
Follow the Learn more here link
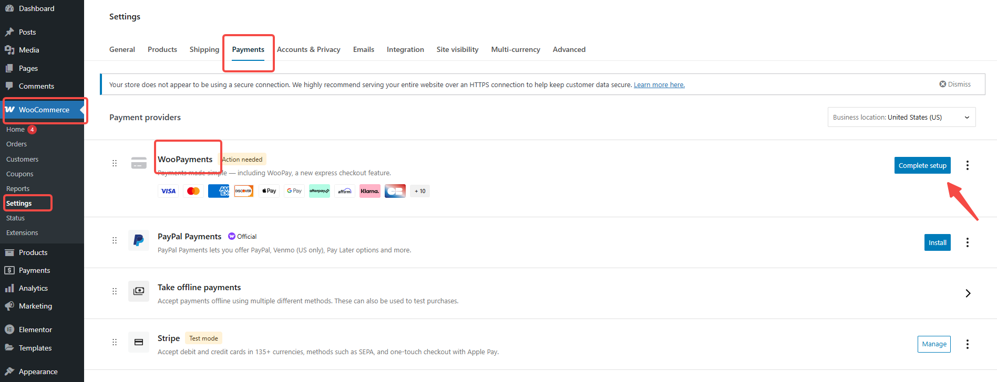click(659, 85)
